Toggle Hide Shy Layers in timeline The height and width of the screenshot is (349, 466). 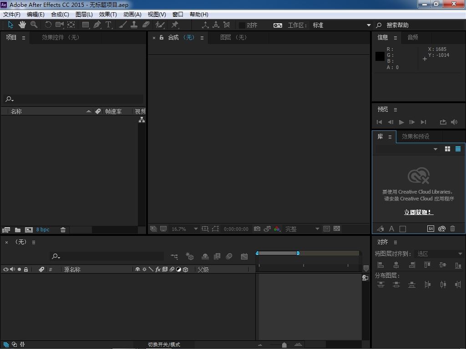coord(205,256)
